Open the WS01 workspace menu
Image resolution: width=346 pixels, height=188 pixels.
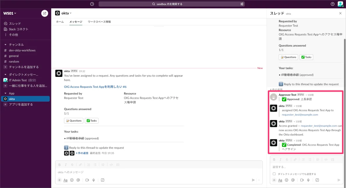[x=10, y=13]
